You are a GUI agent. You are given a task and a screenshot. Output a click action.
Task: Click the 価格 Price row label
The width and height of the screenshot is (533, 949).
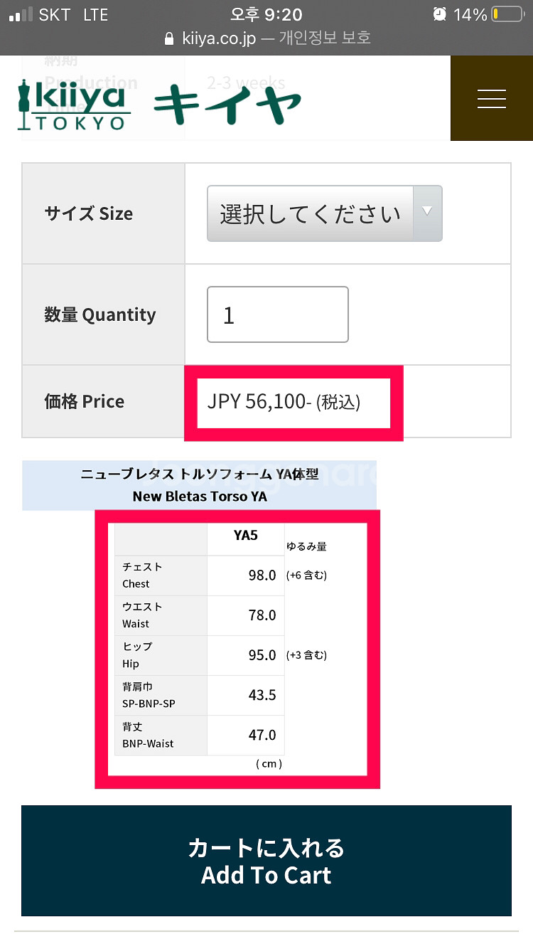(84, 401)
